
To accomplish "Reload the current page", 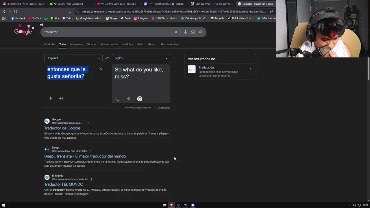I will 16,12.
